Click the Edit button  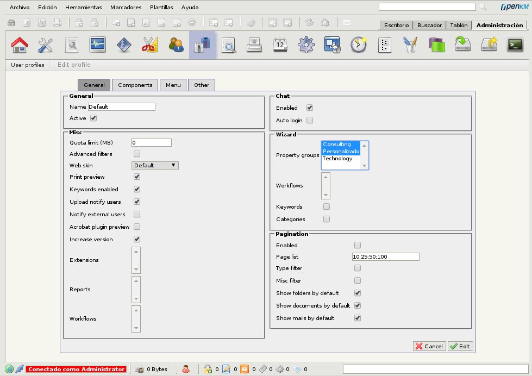tap(460, 346)
